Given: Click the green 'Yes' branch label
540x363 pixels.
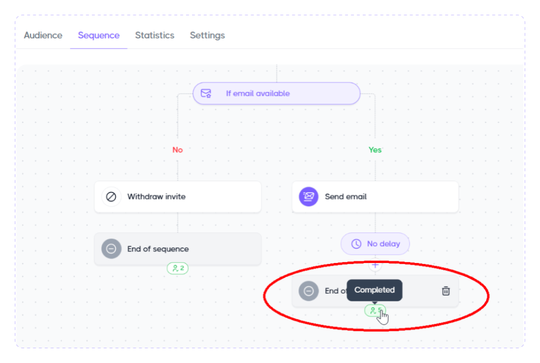Looking at the screenshot, I should tap(375, 150).
